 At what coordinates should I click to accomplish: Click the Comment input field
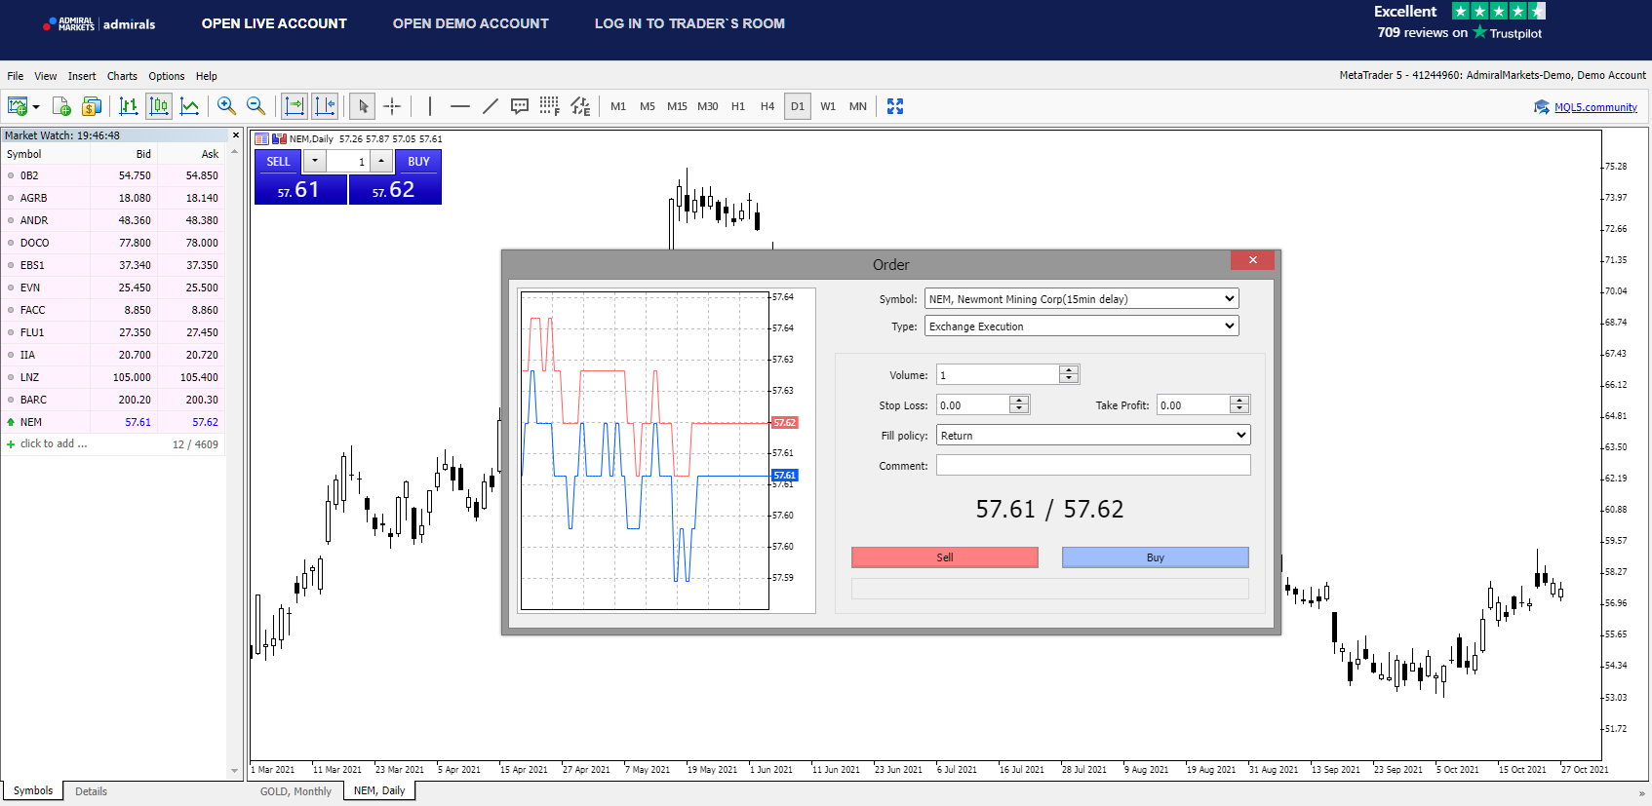tap(1093, 466)
